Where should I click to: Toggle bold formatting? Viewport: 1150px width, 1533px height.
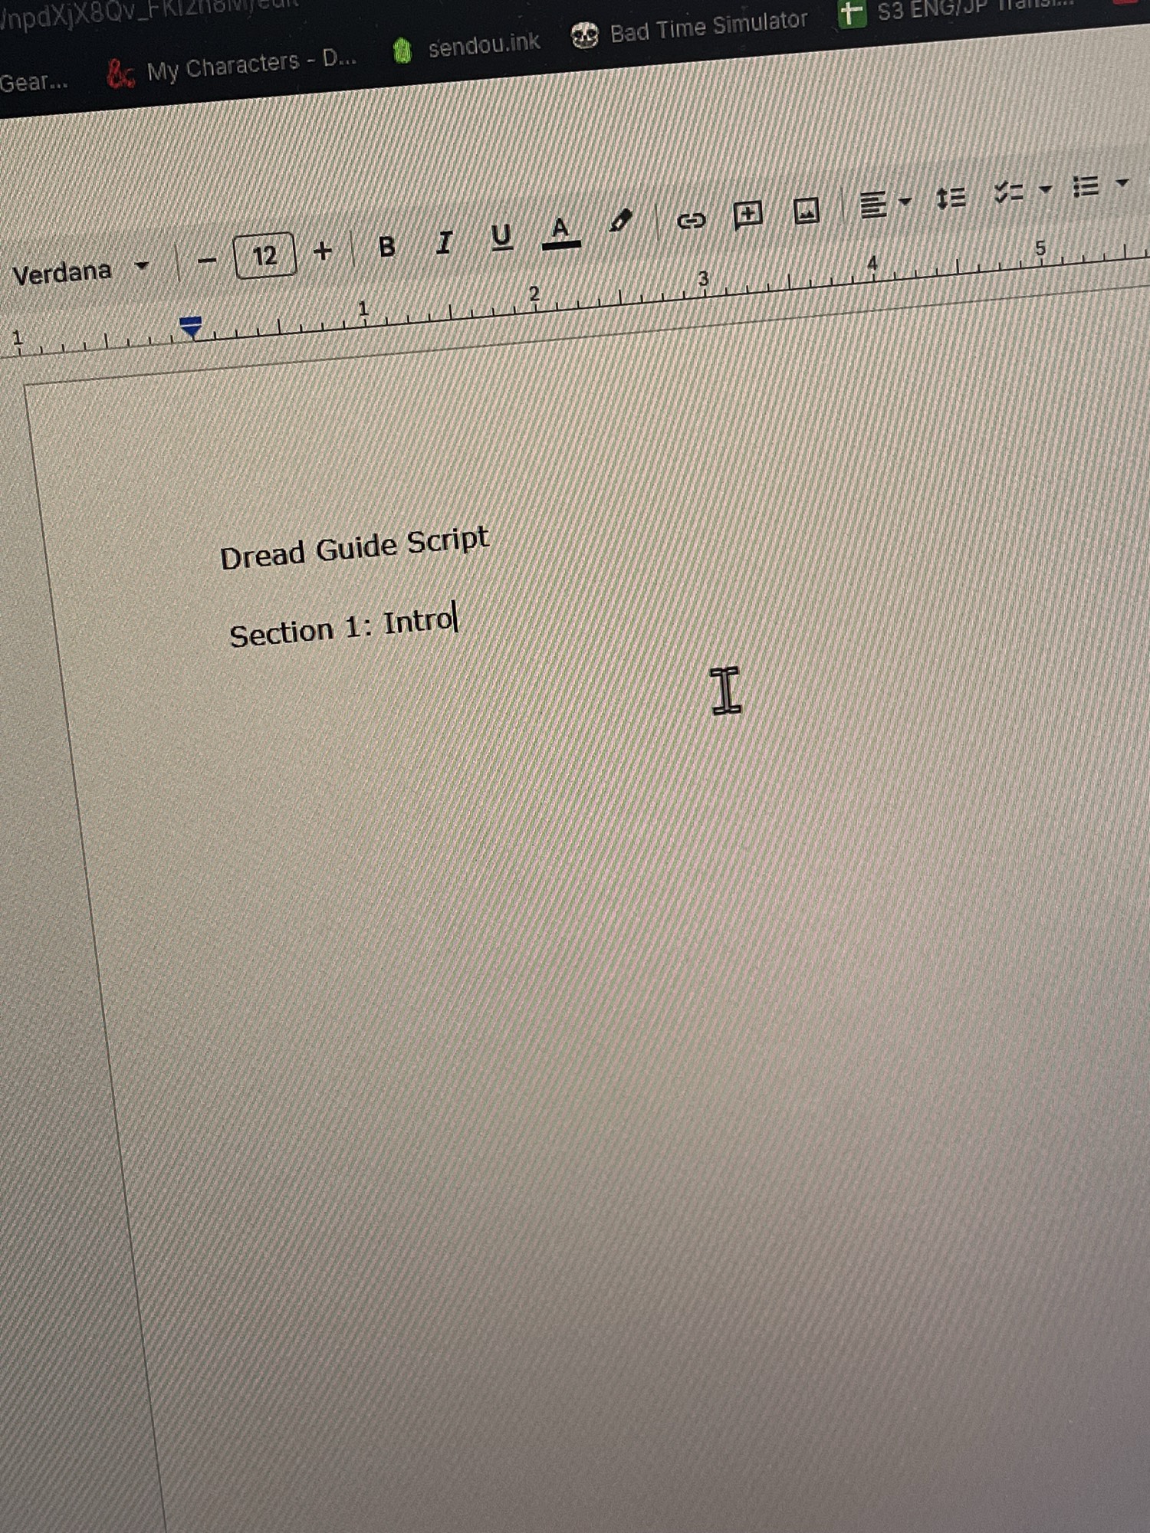(x=387, y=247)
